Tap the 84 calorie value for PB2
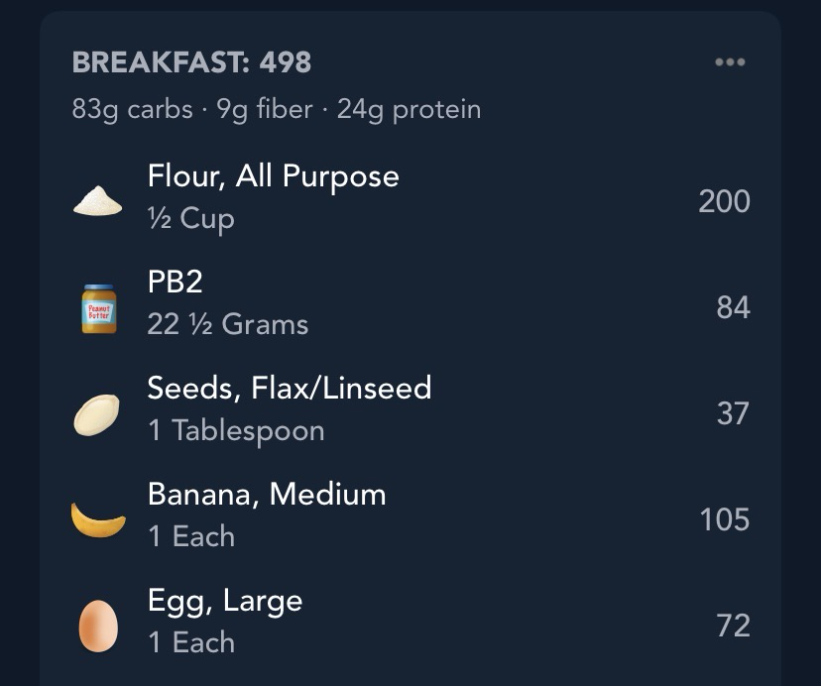Screen dimensions: 821x686 (733, 307)
